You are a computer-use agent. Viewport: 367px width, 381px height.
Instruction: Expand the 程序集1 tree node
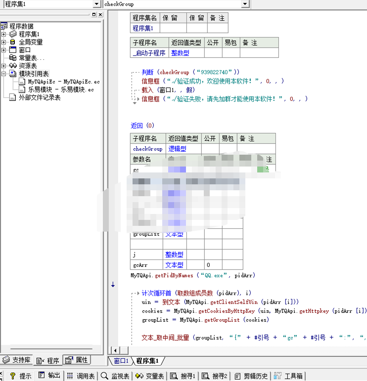(x=4, y=34)
